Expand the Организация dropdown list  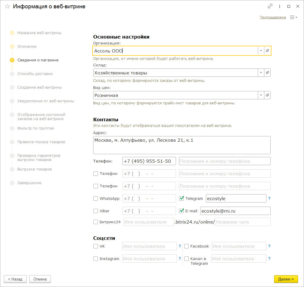tap(261, 51)
